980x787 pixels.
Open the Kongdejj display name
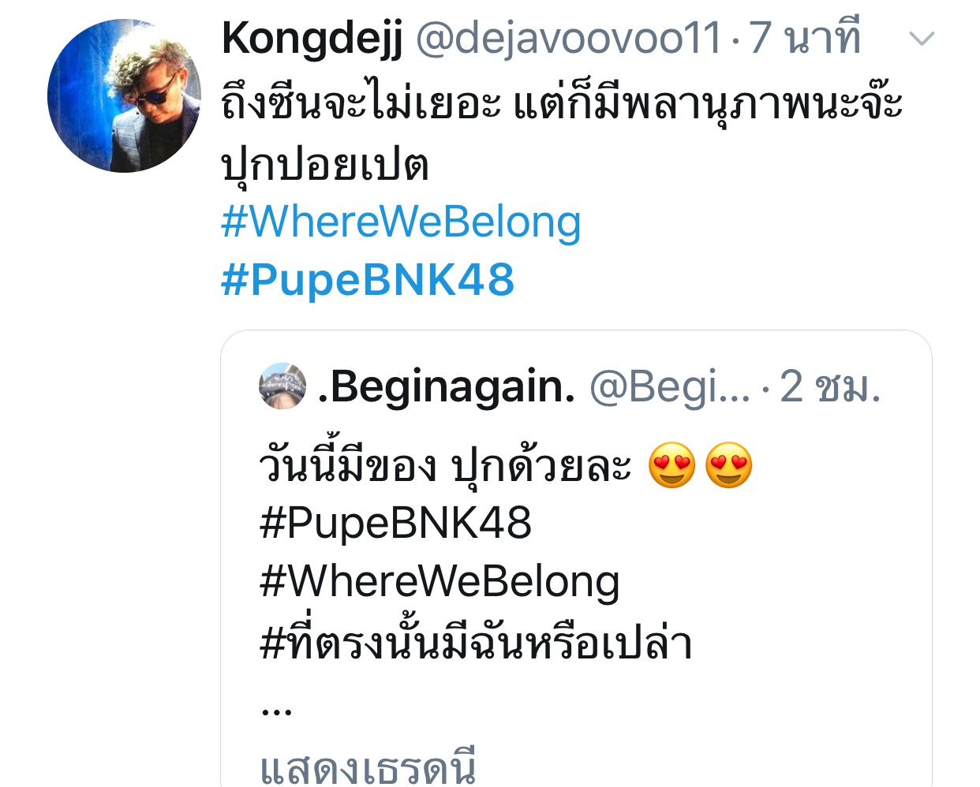coord(312,39)
